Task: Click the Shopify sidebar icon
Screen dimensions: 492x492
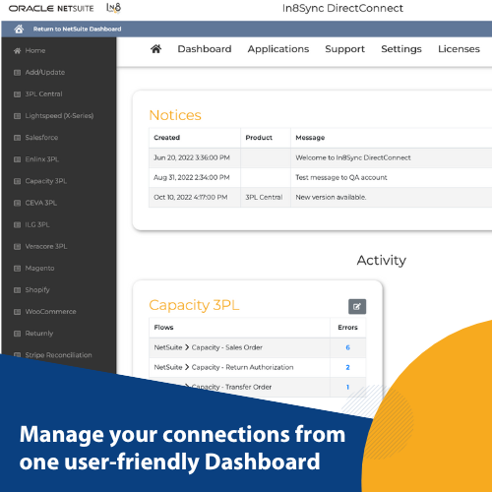Action: coord(17,290)
